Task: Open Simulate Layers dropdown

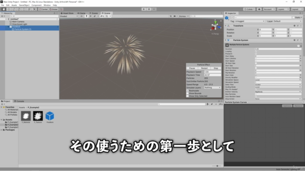Action: (213, 87)
